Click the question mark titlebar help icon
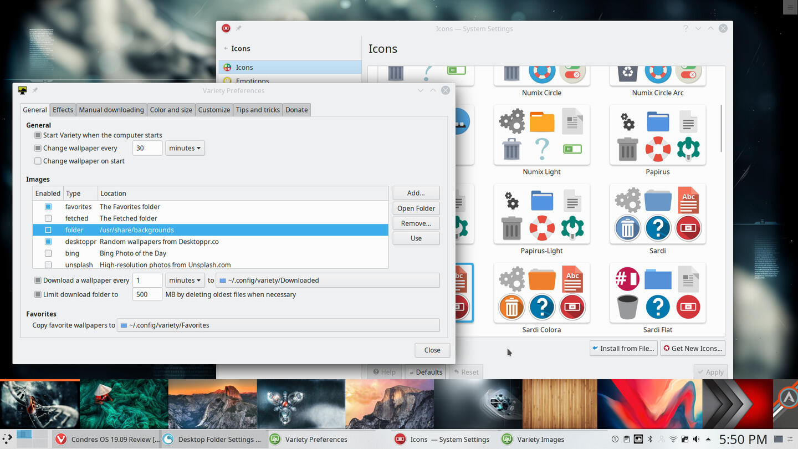Viewport: 798px width, 449px height. 686,28
